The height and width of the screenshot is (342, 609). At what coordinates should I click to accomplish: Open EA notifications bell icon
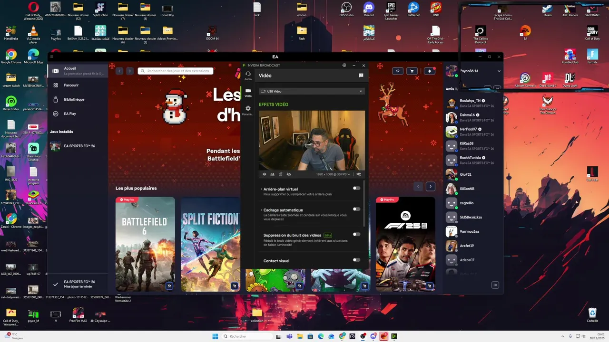pyautogui.click(x=430, y=71)
